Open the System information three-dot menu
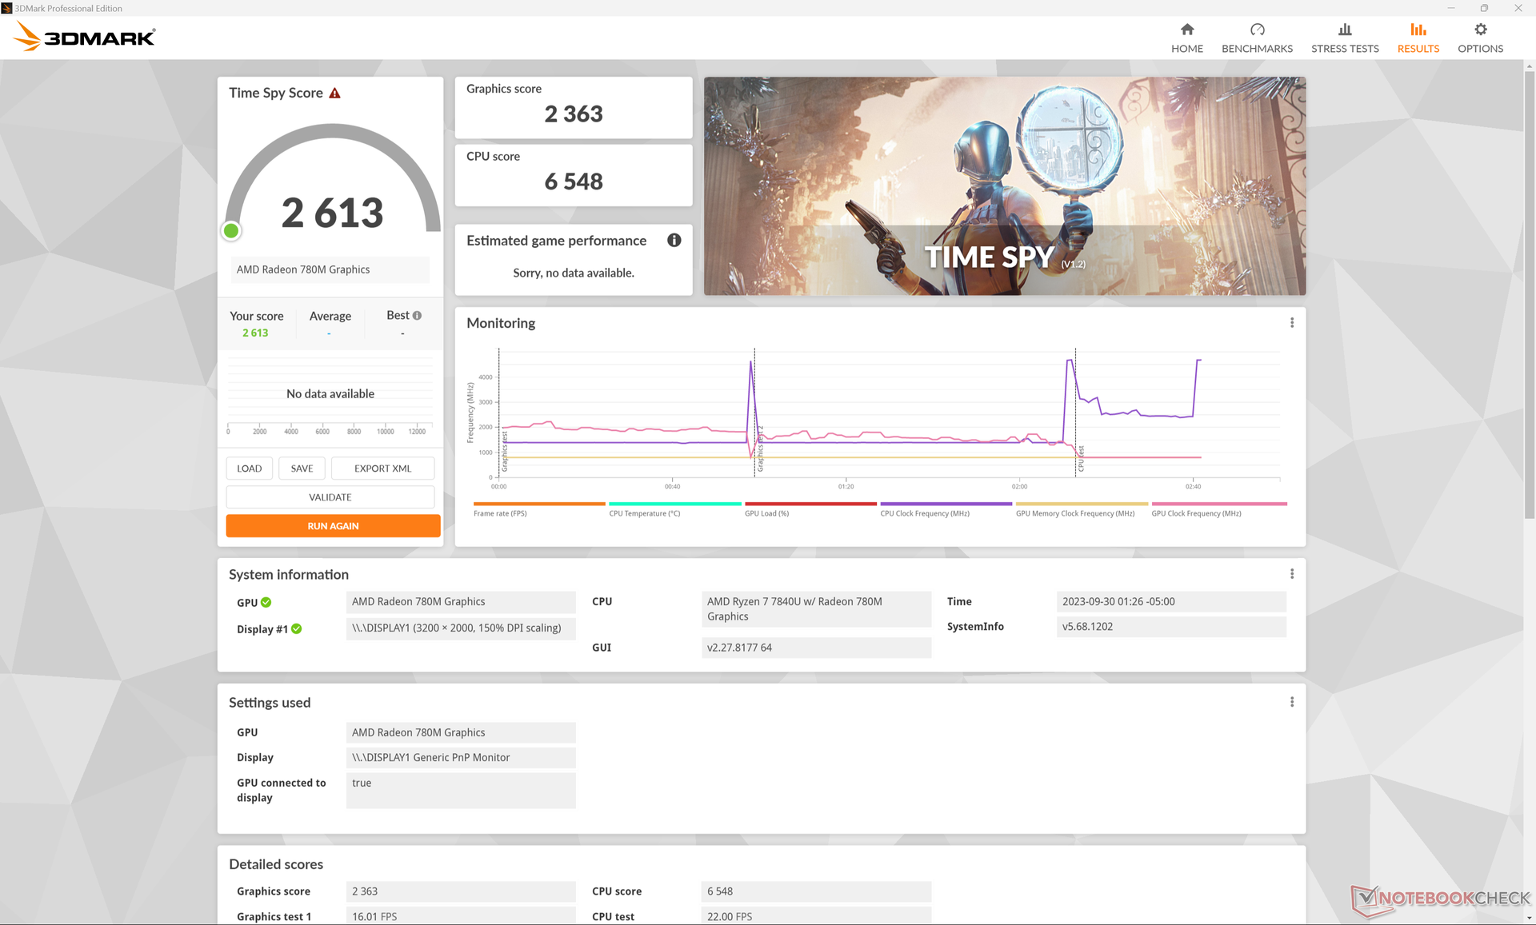 1291,574
